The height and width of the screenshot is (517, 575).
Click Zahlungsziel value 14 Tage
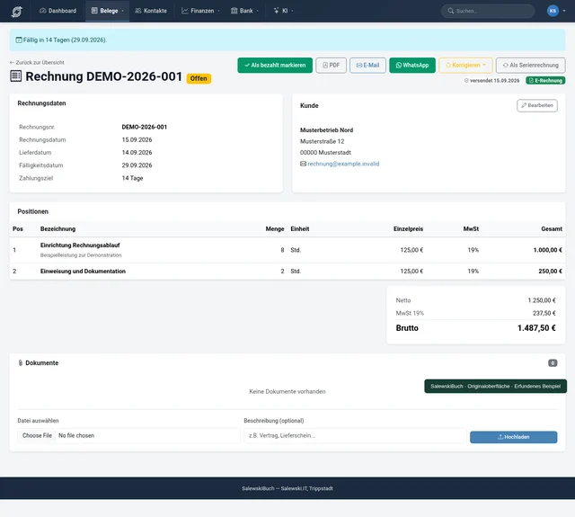click(132, 178)
